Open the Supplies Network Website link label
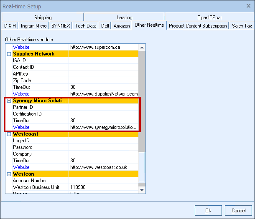Viewport: 255px width, 219px height. 21,94
